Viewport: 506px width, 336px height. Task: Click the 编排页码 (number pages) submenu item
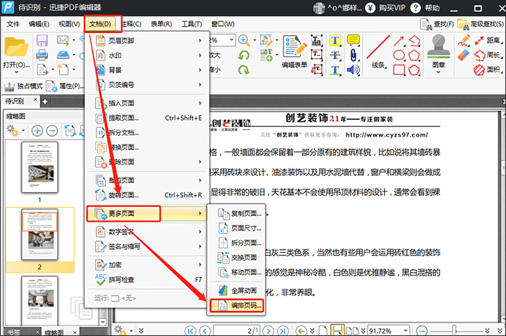[x=238, y=306]
